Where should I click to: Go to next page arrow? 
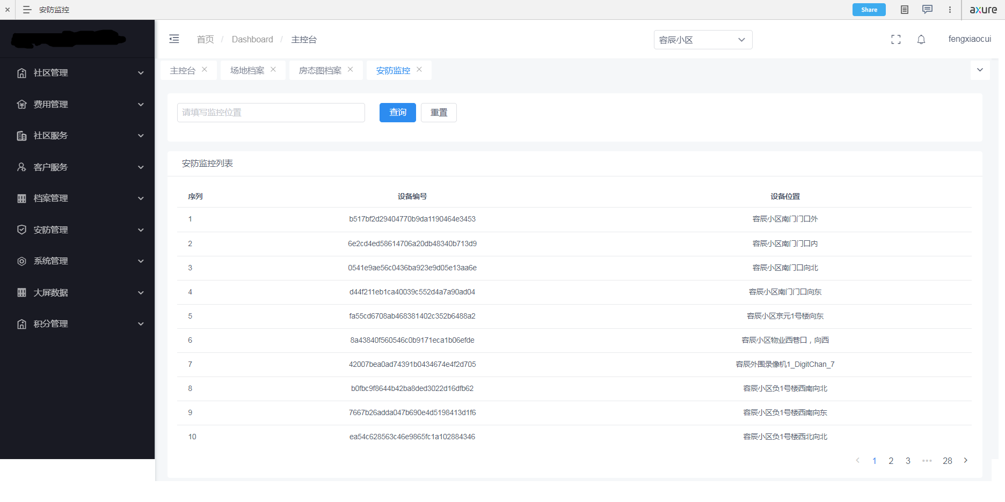[x=966, y=460]
